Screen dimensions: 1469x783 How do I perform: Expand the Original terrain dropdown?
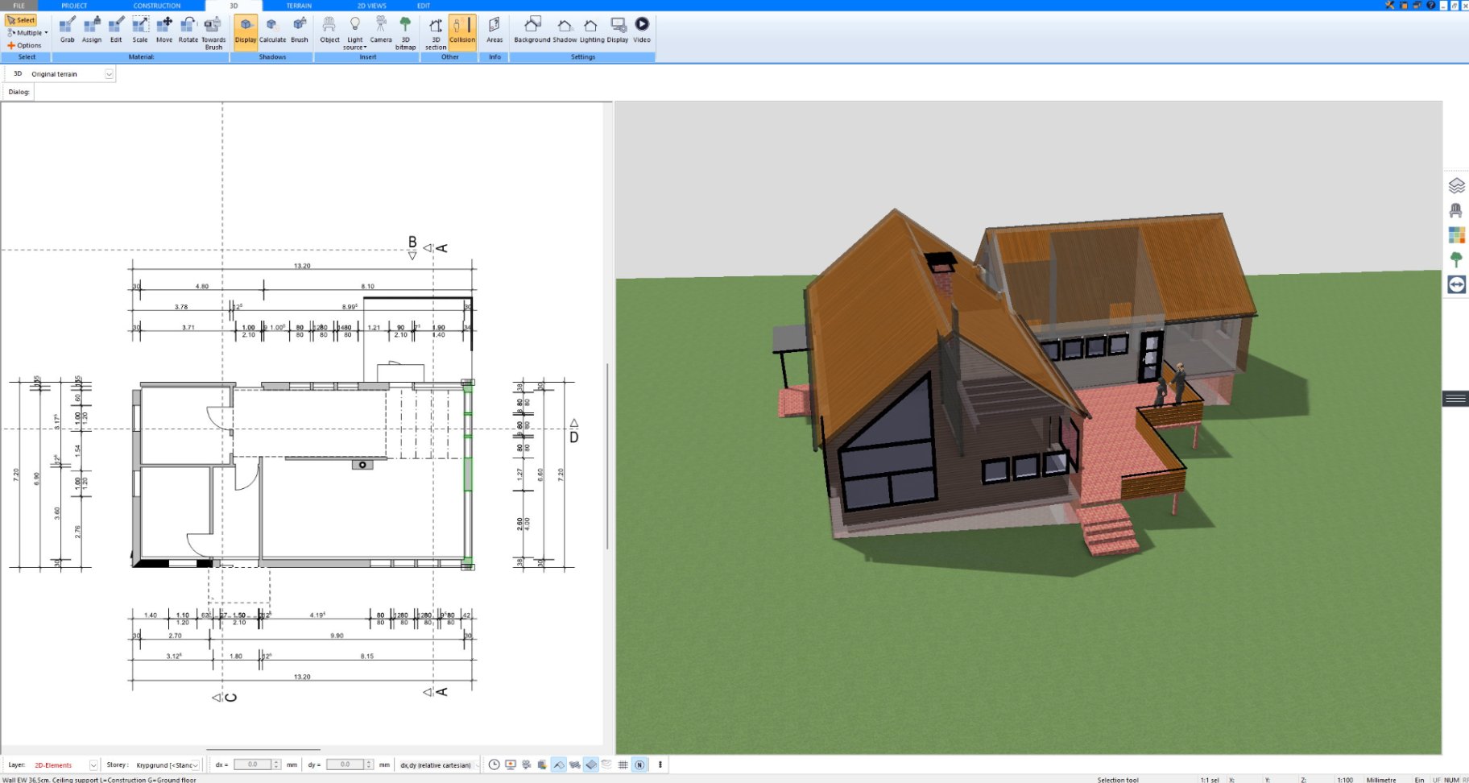110,73
